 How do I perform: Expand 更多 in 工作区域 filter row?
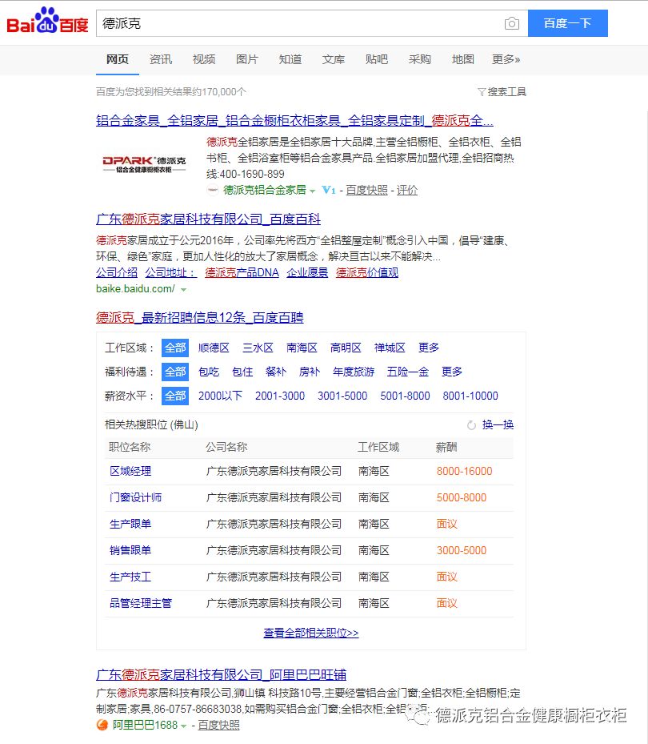click(429, 348)
